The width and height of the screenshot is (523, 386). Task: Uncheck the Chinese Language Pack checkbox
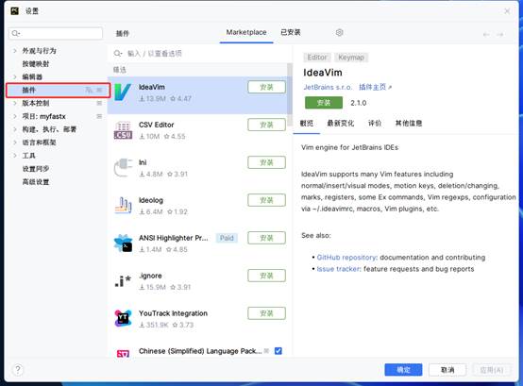point(278,351)
